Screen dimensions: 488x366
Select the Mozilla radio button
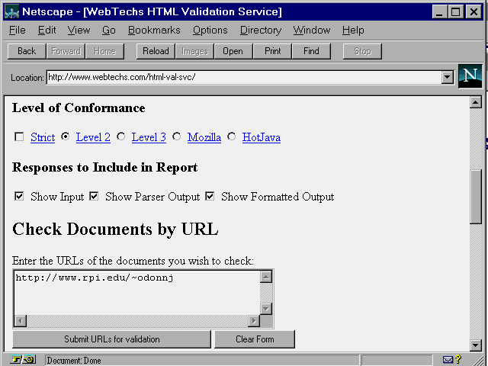click(177, 137)
